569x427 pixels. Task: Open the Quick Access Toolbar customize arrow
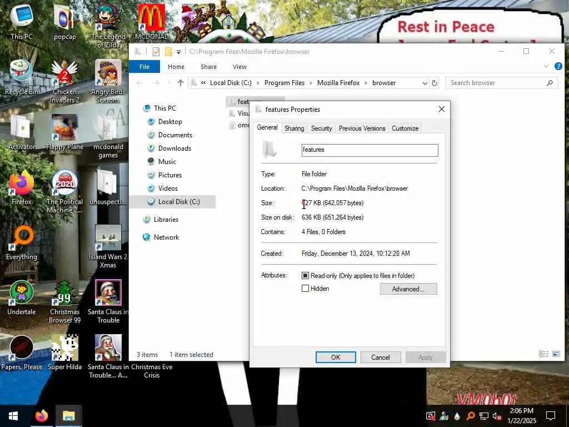(x=178, y=52)
